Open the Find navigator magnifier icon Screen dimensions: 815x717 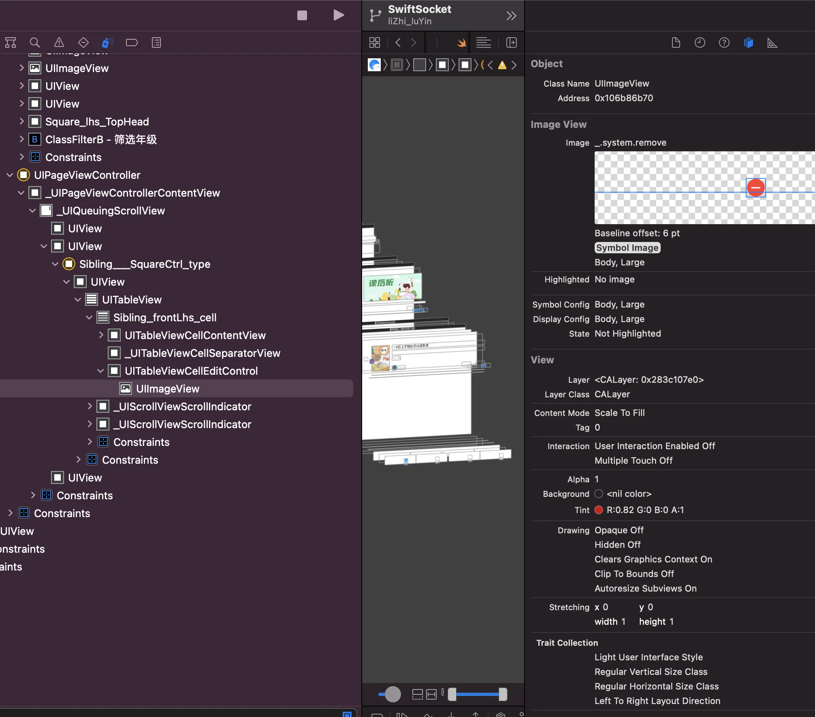click(35, 42)
